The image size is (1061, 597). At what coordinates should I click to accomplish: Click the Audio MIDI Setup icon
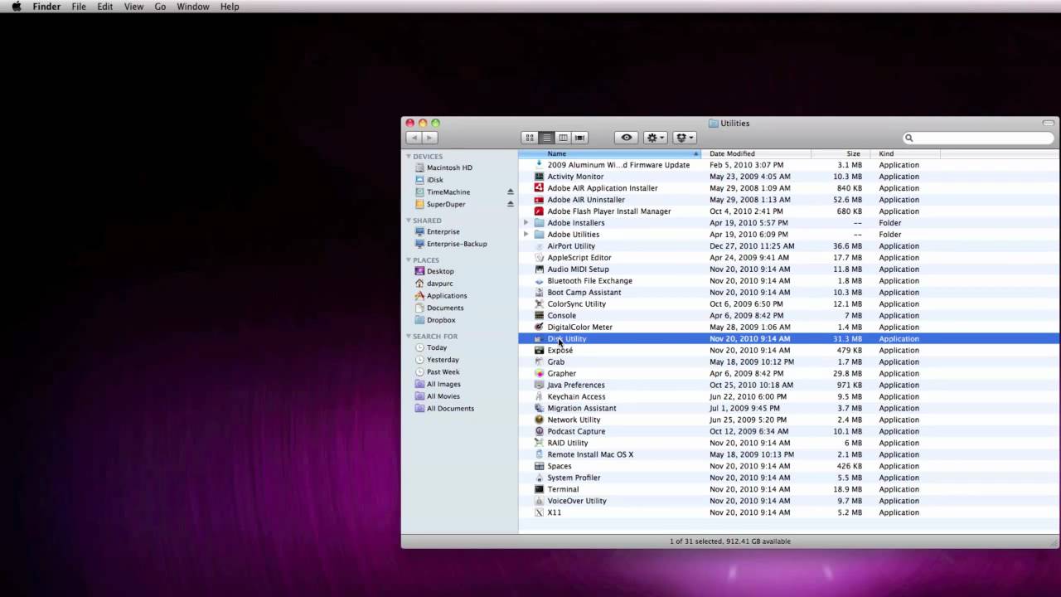540,269
